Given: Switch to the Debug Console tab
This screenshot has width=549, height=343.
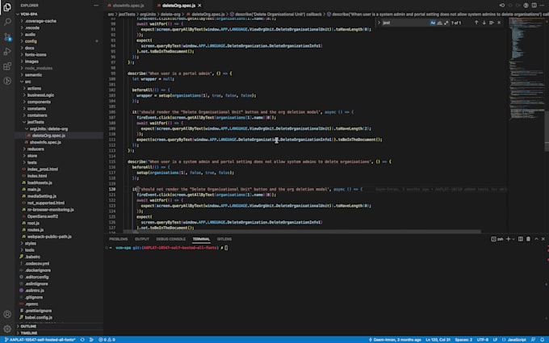Looking at the screenshot, I should (171, 239).
